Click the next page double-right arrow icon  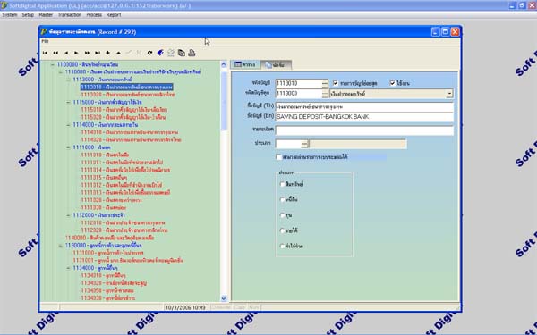pyautogui.click(x=87, y=53)
